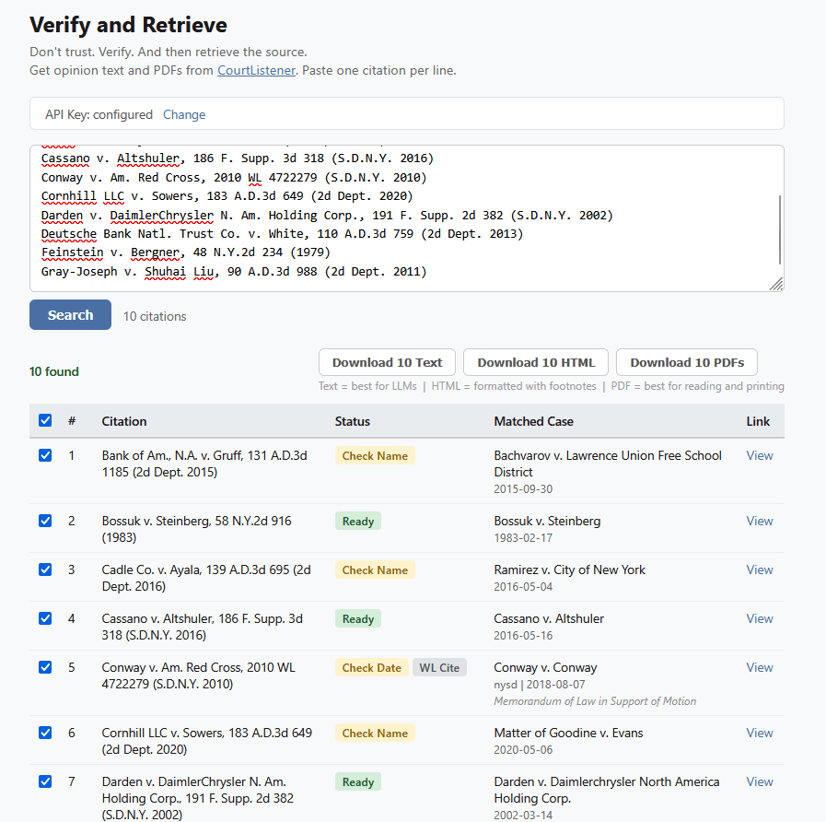Click Check Name badge for Cornhill LLC row

click(375, 733)
